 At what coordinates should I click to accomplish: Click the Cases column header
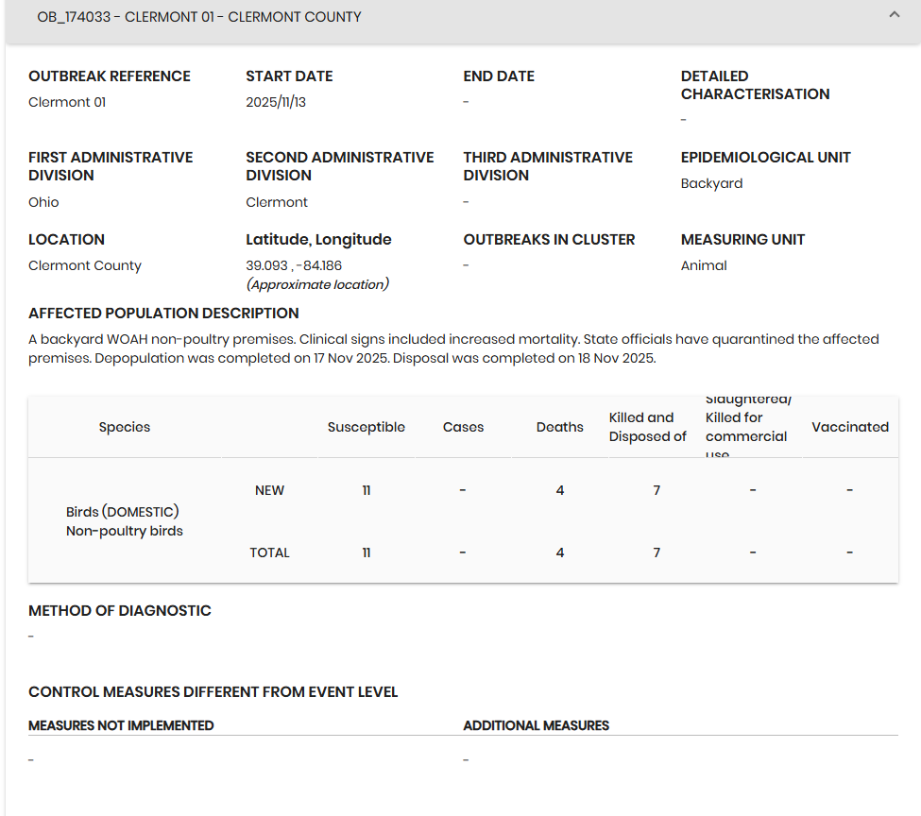(463, 427)
